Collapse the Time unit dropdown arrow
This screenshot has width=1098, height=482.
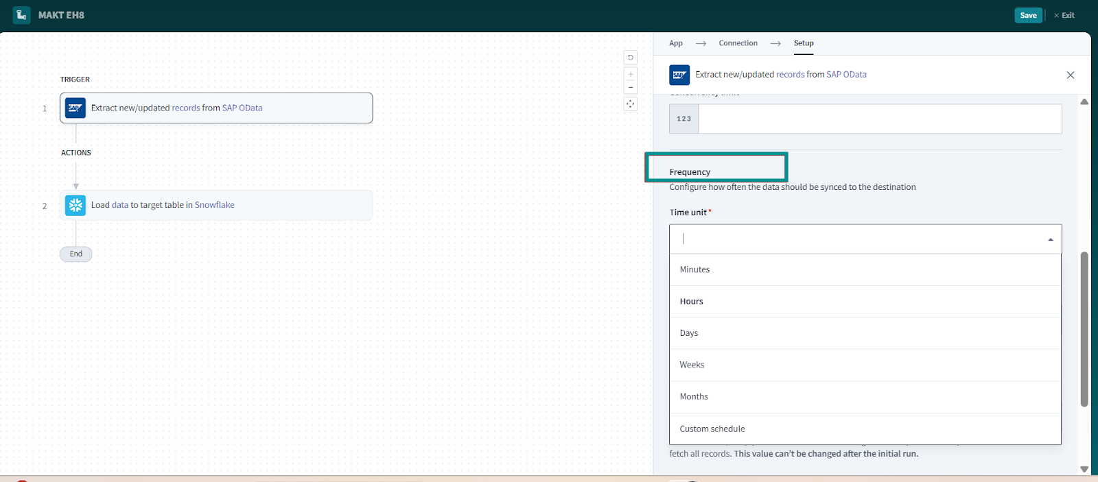pos(1050,239)
